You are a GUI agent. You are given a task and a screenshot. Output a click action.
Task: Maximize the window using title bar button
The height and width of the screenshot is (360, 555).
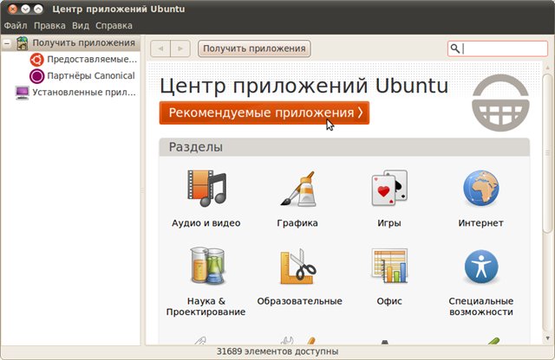[38, 9]
